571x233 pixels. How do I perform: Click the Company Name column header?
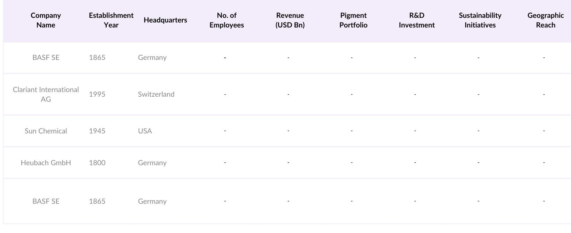point(46,20)
